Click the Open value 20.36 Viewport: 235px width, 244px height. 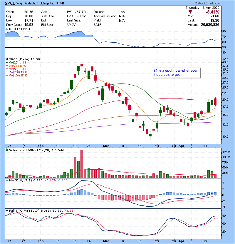[x=29, y=12]
